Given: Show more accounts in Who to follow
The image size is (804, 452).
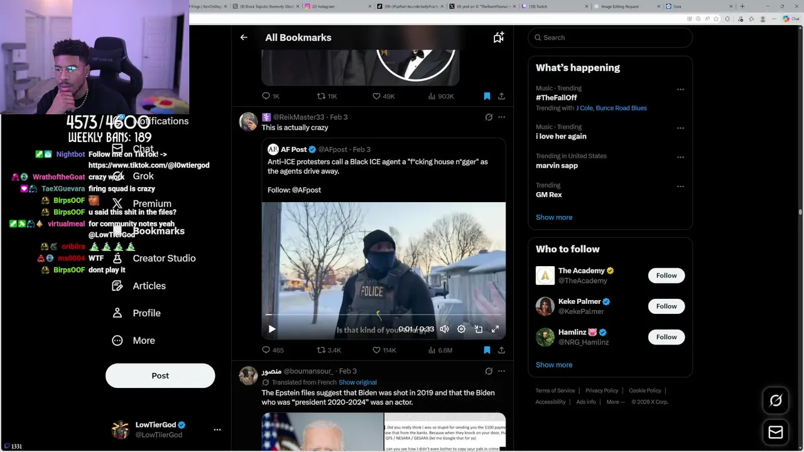Looking at the screenshot, I should point(554,365).
